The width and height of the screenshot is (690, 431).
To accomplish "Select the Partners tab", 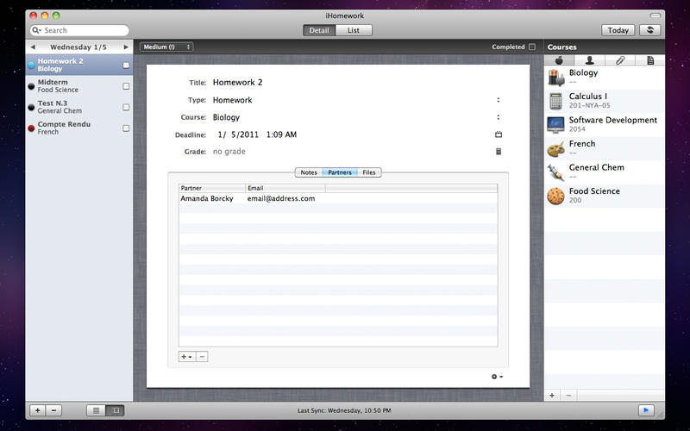I will (x=340, y=172).
